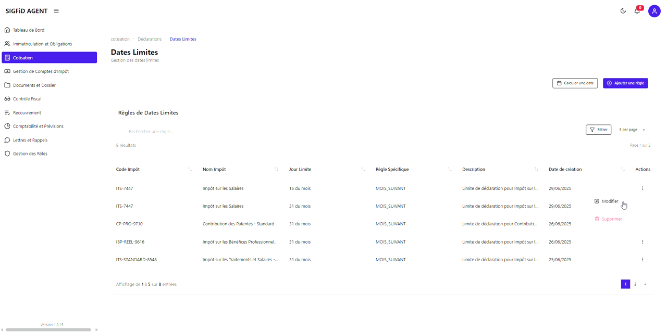Open Contrôle Fiscal in sidebar
This screenshot has width=667, height=332.
tap(27, 99)
